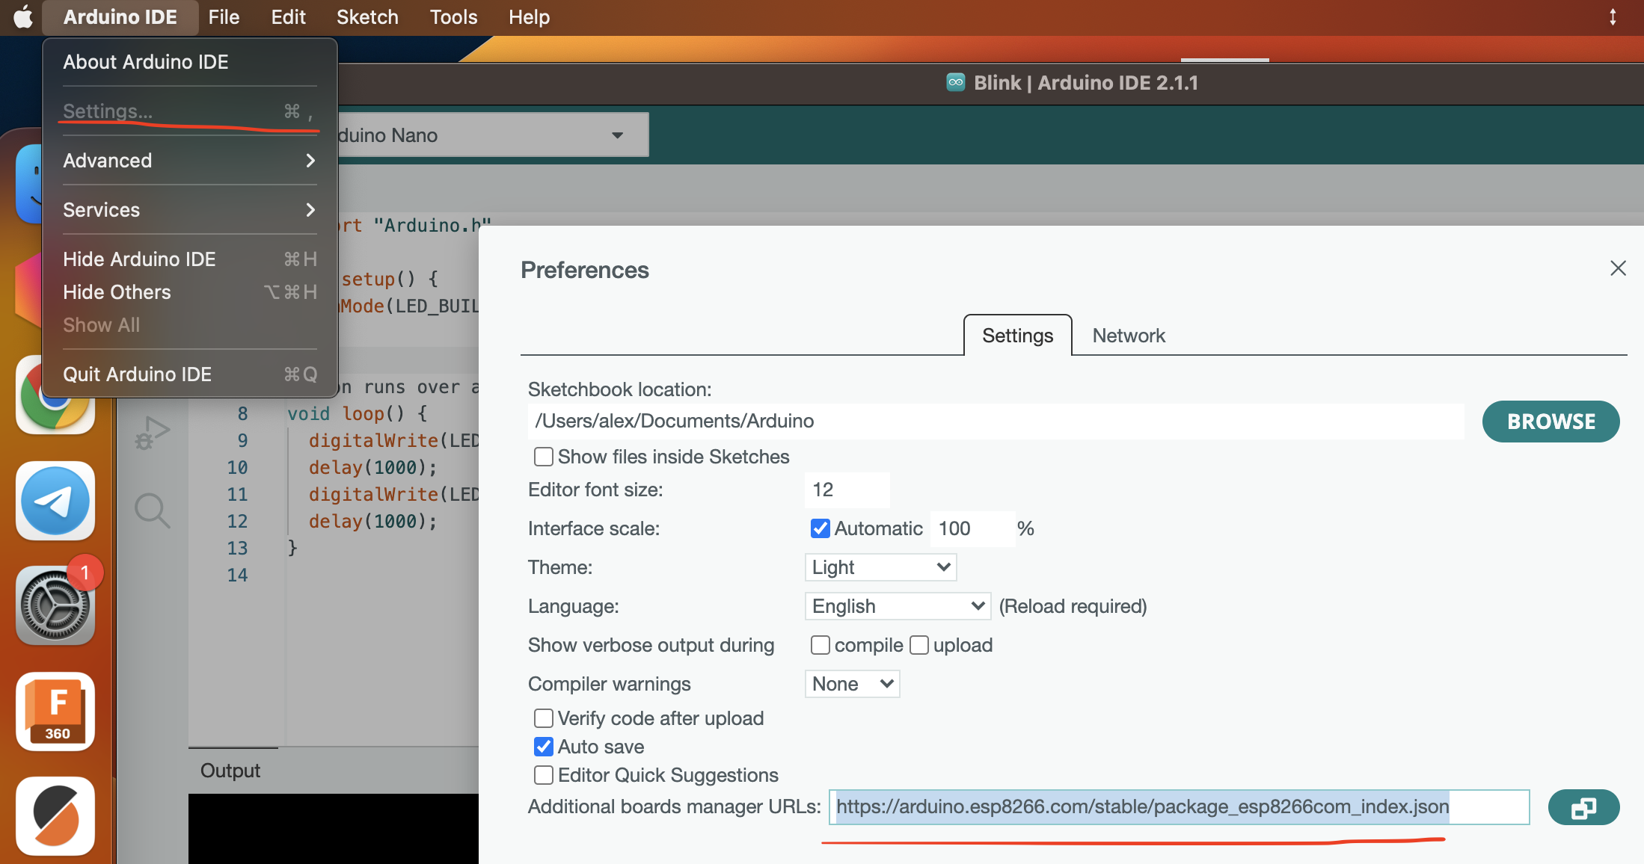Image resolution: width=1644 pixels, height=864 pixels.
Task: Click the menu bar status icon at right
Action: [1613, 16]
